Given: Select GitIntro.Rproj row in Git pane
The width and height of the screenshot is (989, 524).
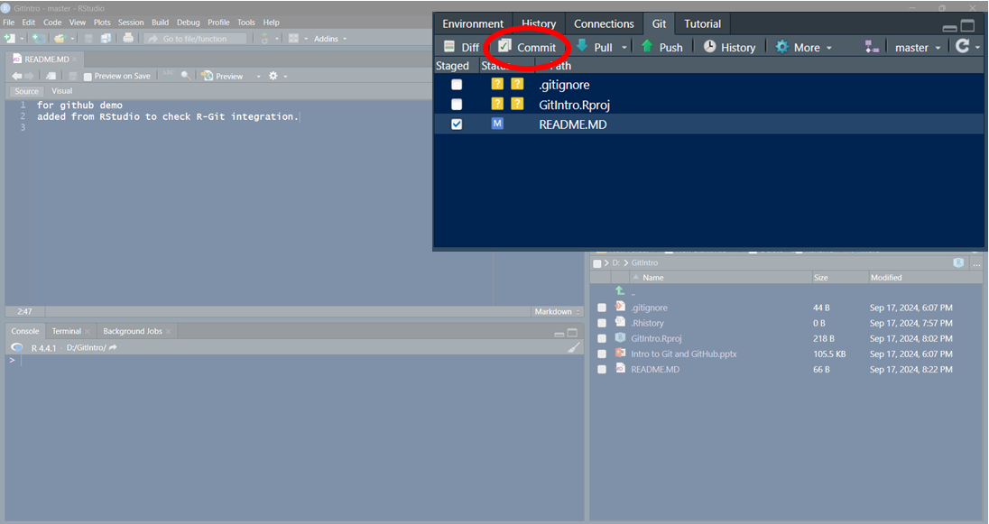Looking at the screenshot, I should [x=709, y=104].
